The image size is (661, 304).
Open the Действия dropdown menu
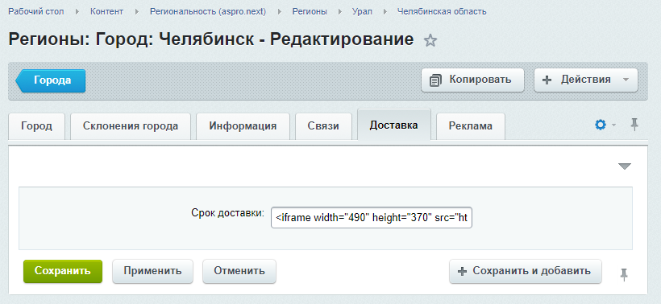pos(585,80)
